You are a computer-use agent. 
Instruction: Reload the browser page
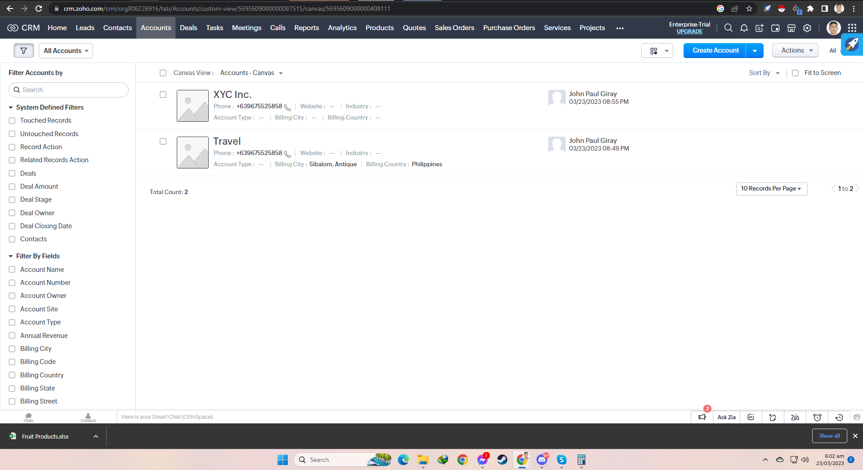[39, 9]
